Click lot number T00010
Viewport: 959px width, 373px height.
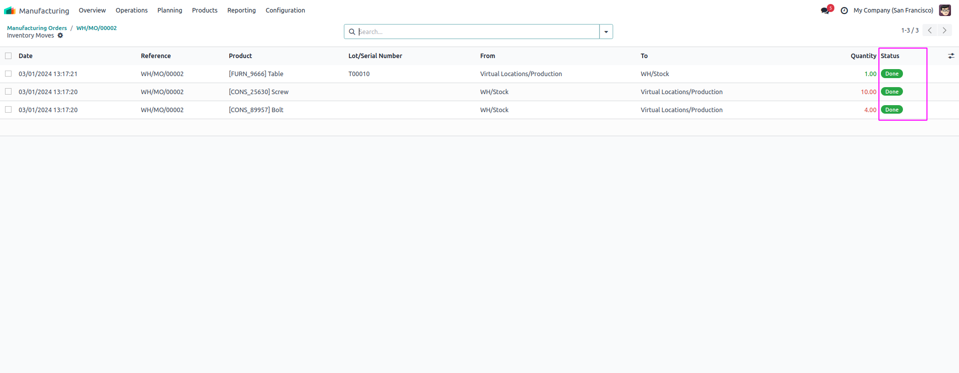point(359,74)
